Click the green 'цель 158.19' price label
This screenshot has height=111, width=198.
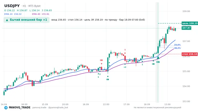190,23
